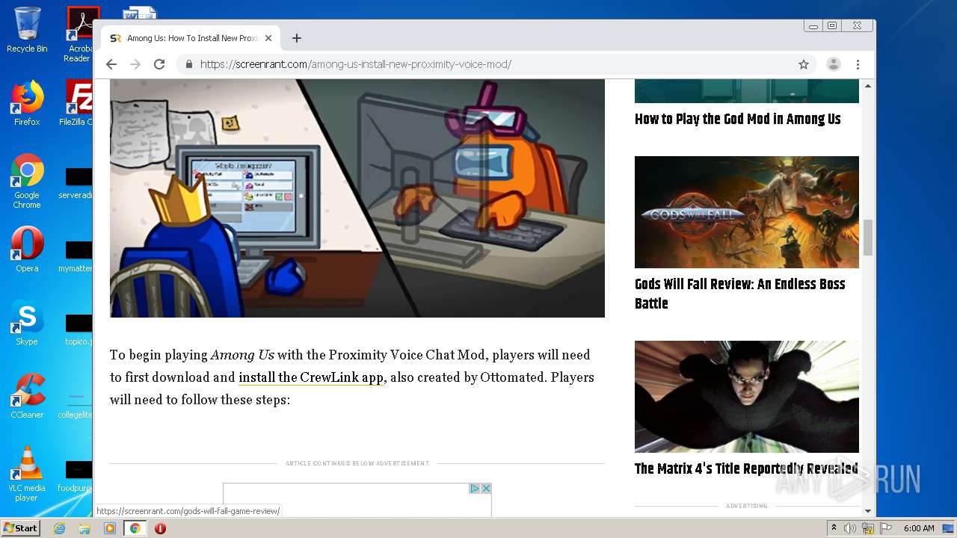Screen dimensions: 957x538
Task: Open the volume speaker tray icon
Action: [850, 528]
